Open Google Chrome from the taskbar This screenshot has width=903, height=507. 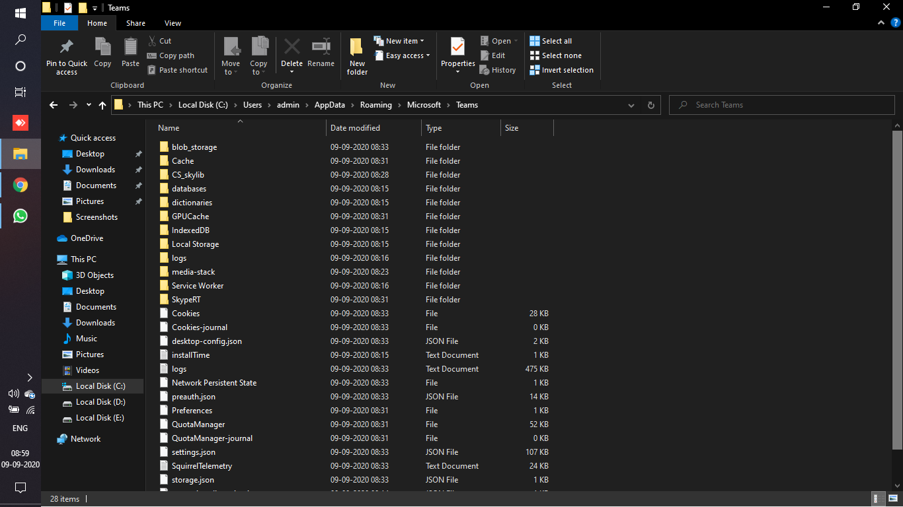tap(20, 185)
